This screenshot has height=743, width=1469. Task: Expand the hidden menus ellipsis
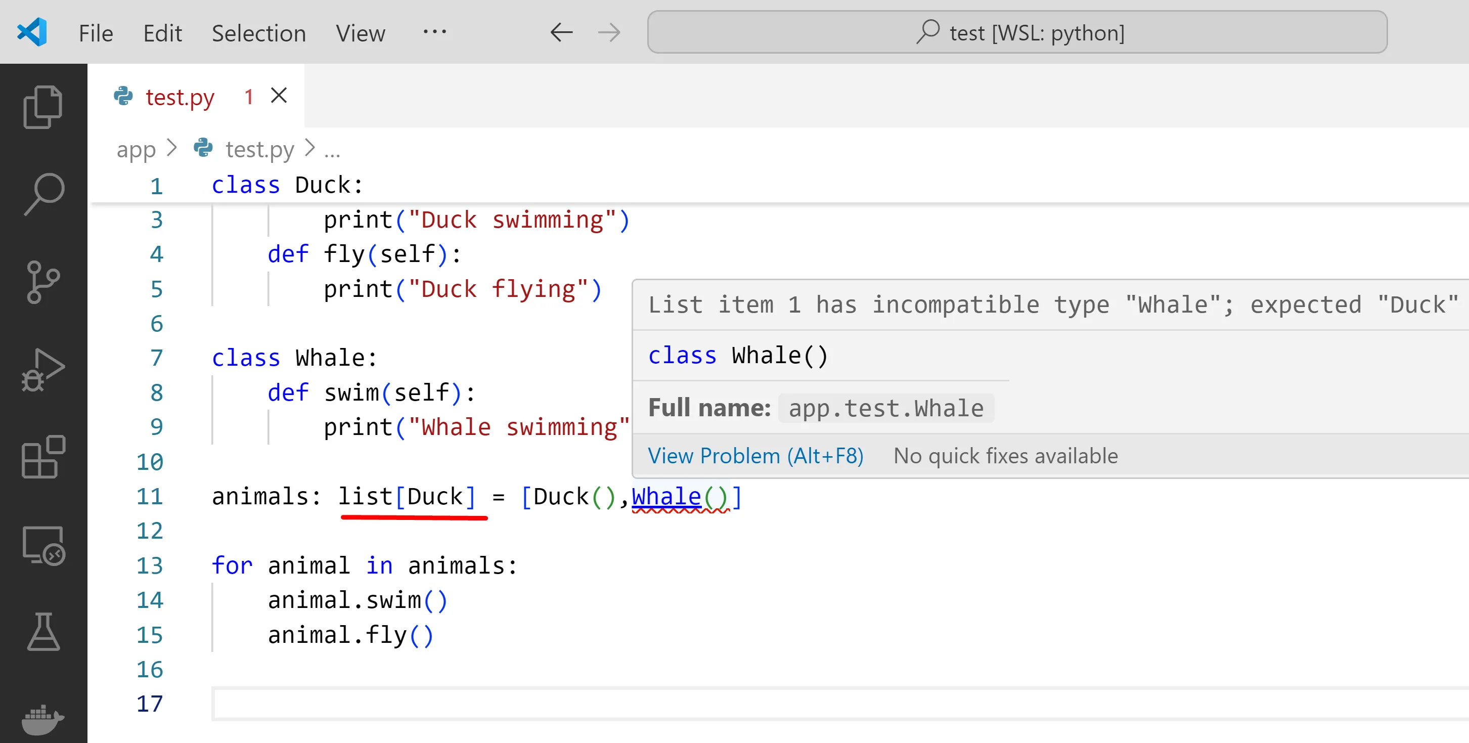click(434, 32)
